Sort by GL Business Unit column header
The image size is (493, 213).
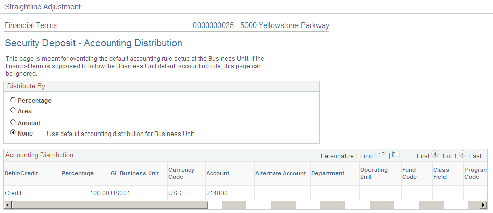(135, 173)
